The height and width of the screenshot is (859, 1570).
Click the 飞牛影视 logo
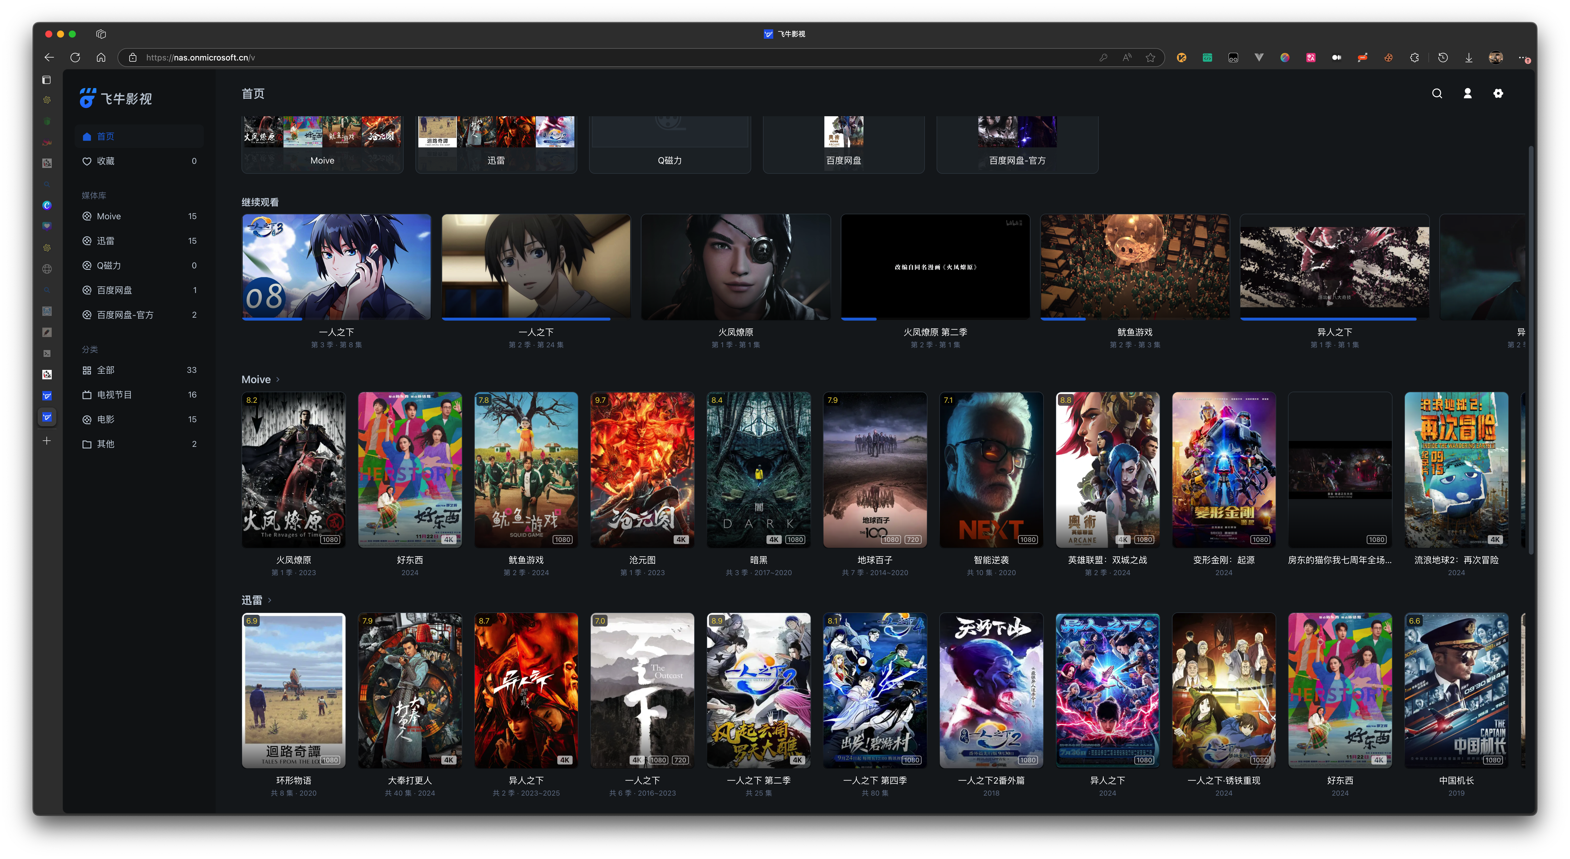tap(116, 98)
